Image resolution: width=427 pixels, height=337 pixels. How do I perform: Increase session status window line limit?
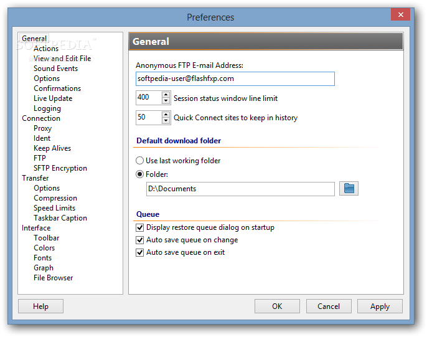click(166, 95)
